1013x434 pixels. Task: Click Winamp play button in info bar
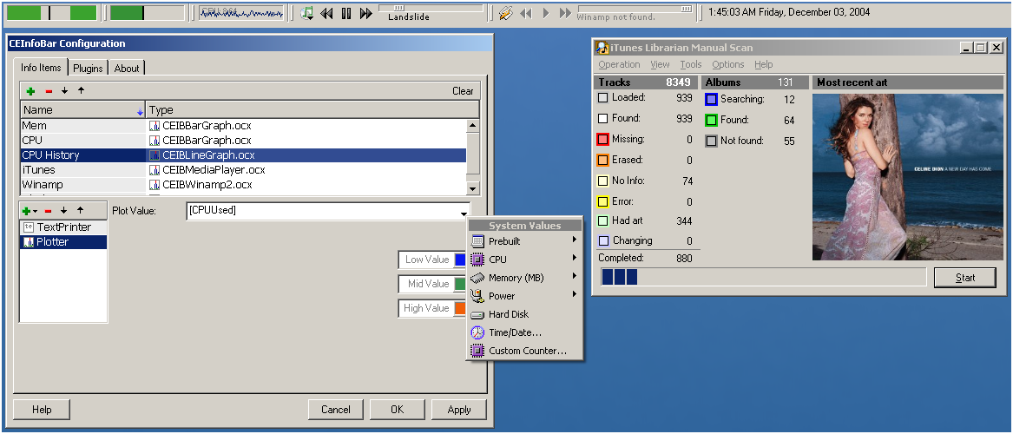pos(546,13)
